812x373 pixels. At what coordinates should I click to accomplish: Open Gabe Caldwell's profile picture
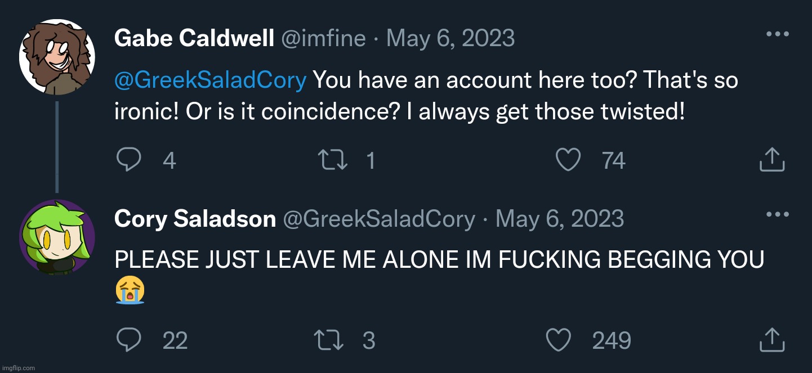(57, 57)
